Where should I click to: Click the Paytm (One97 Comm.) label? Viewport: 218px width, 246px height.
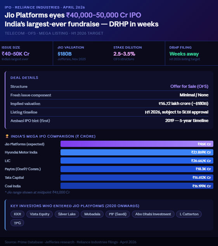(23, 169)
